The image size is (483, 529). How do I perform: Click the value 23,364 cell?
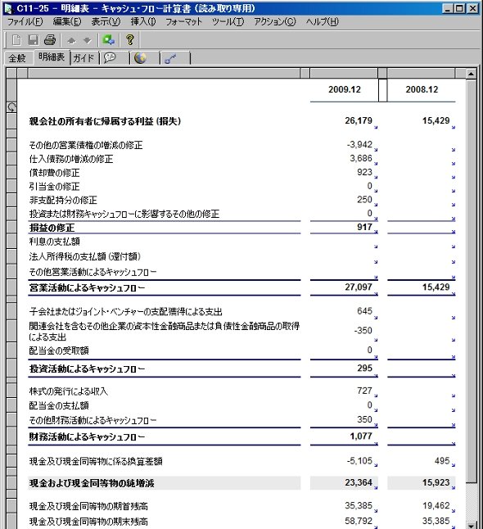pos(359,483)
